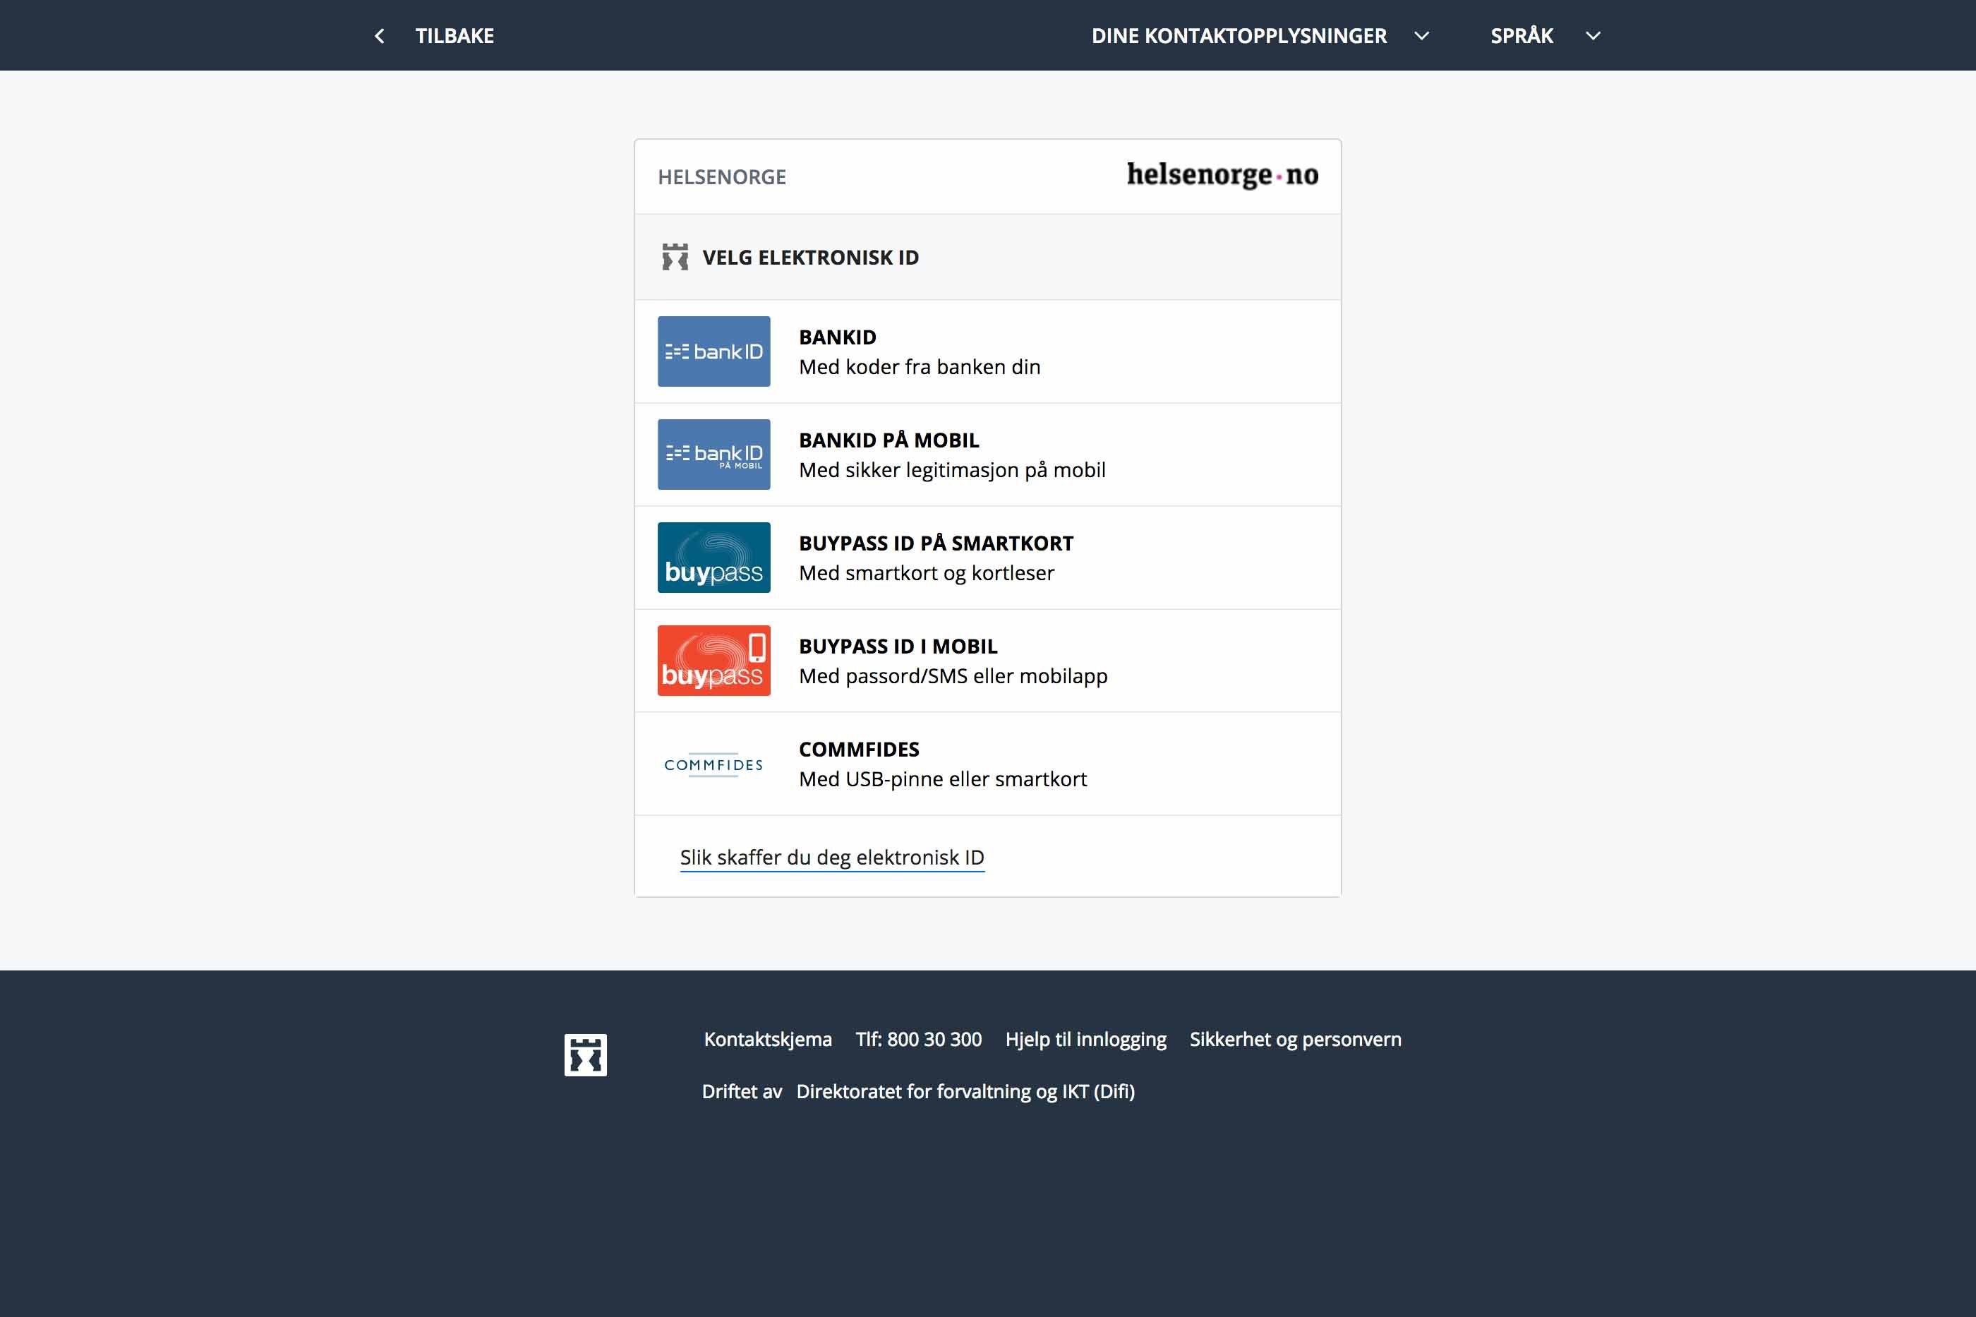Expand chevron next to SPRÅK
The width and height of the screenshot is (1976, 1317).
click(1593, 36)
